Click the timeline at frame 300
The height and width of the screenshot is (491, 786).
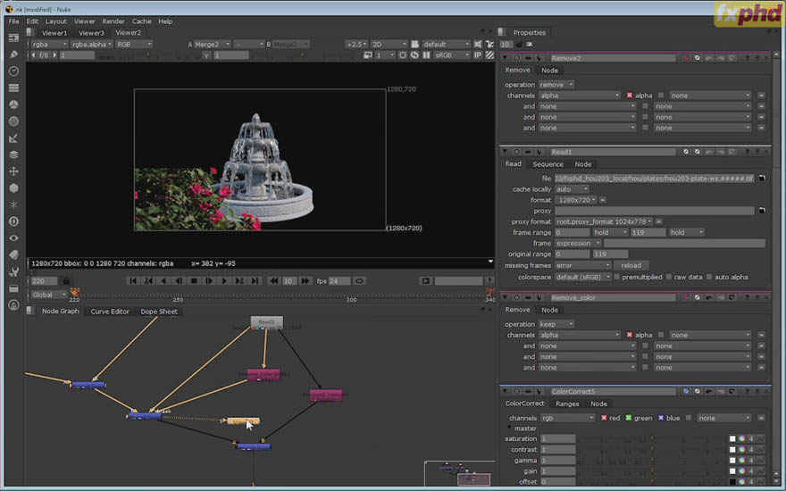click(351, 295)
